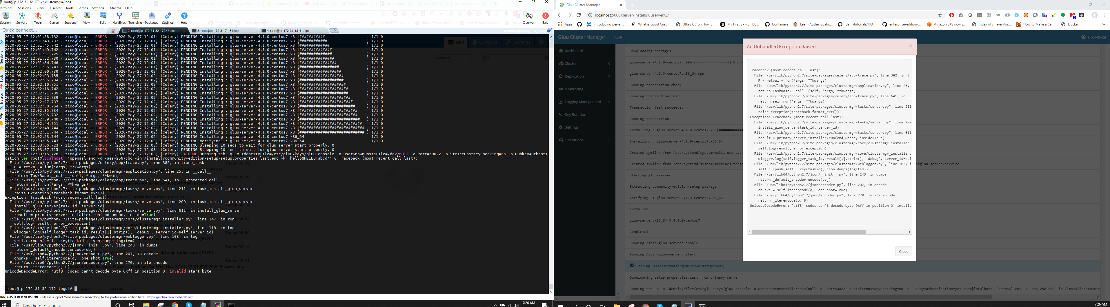Open Chrome three-dot menu

coord(1104,15)
